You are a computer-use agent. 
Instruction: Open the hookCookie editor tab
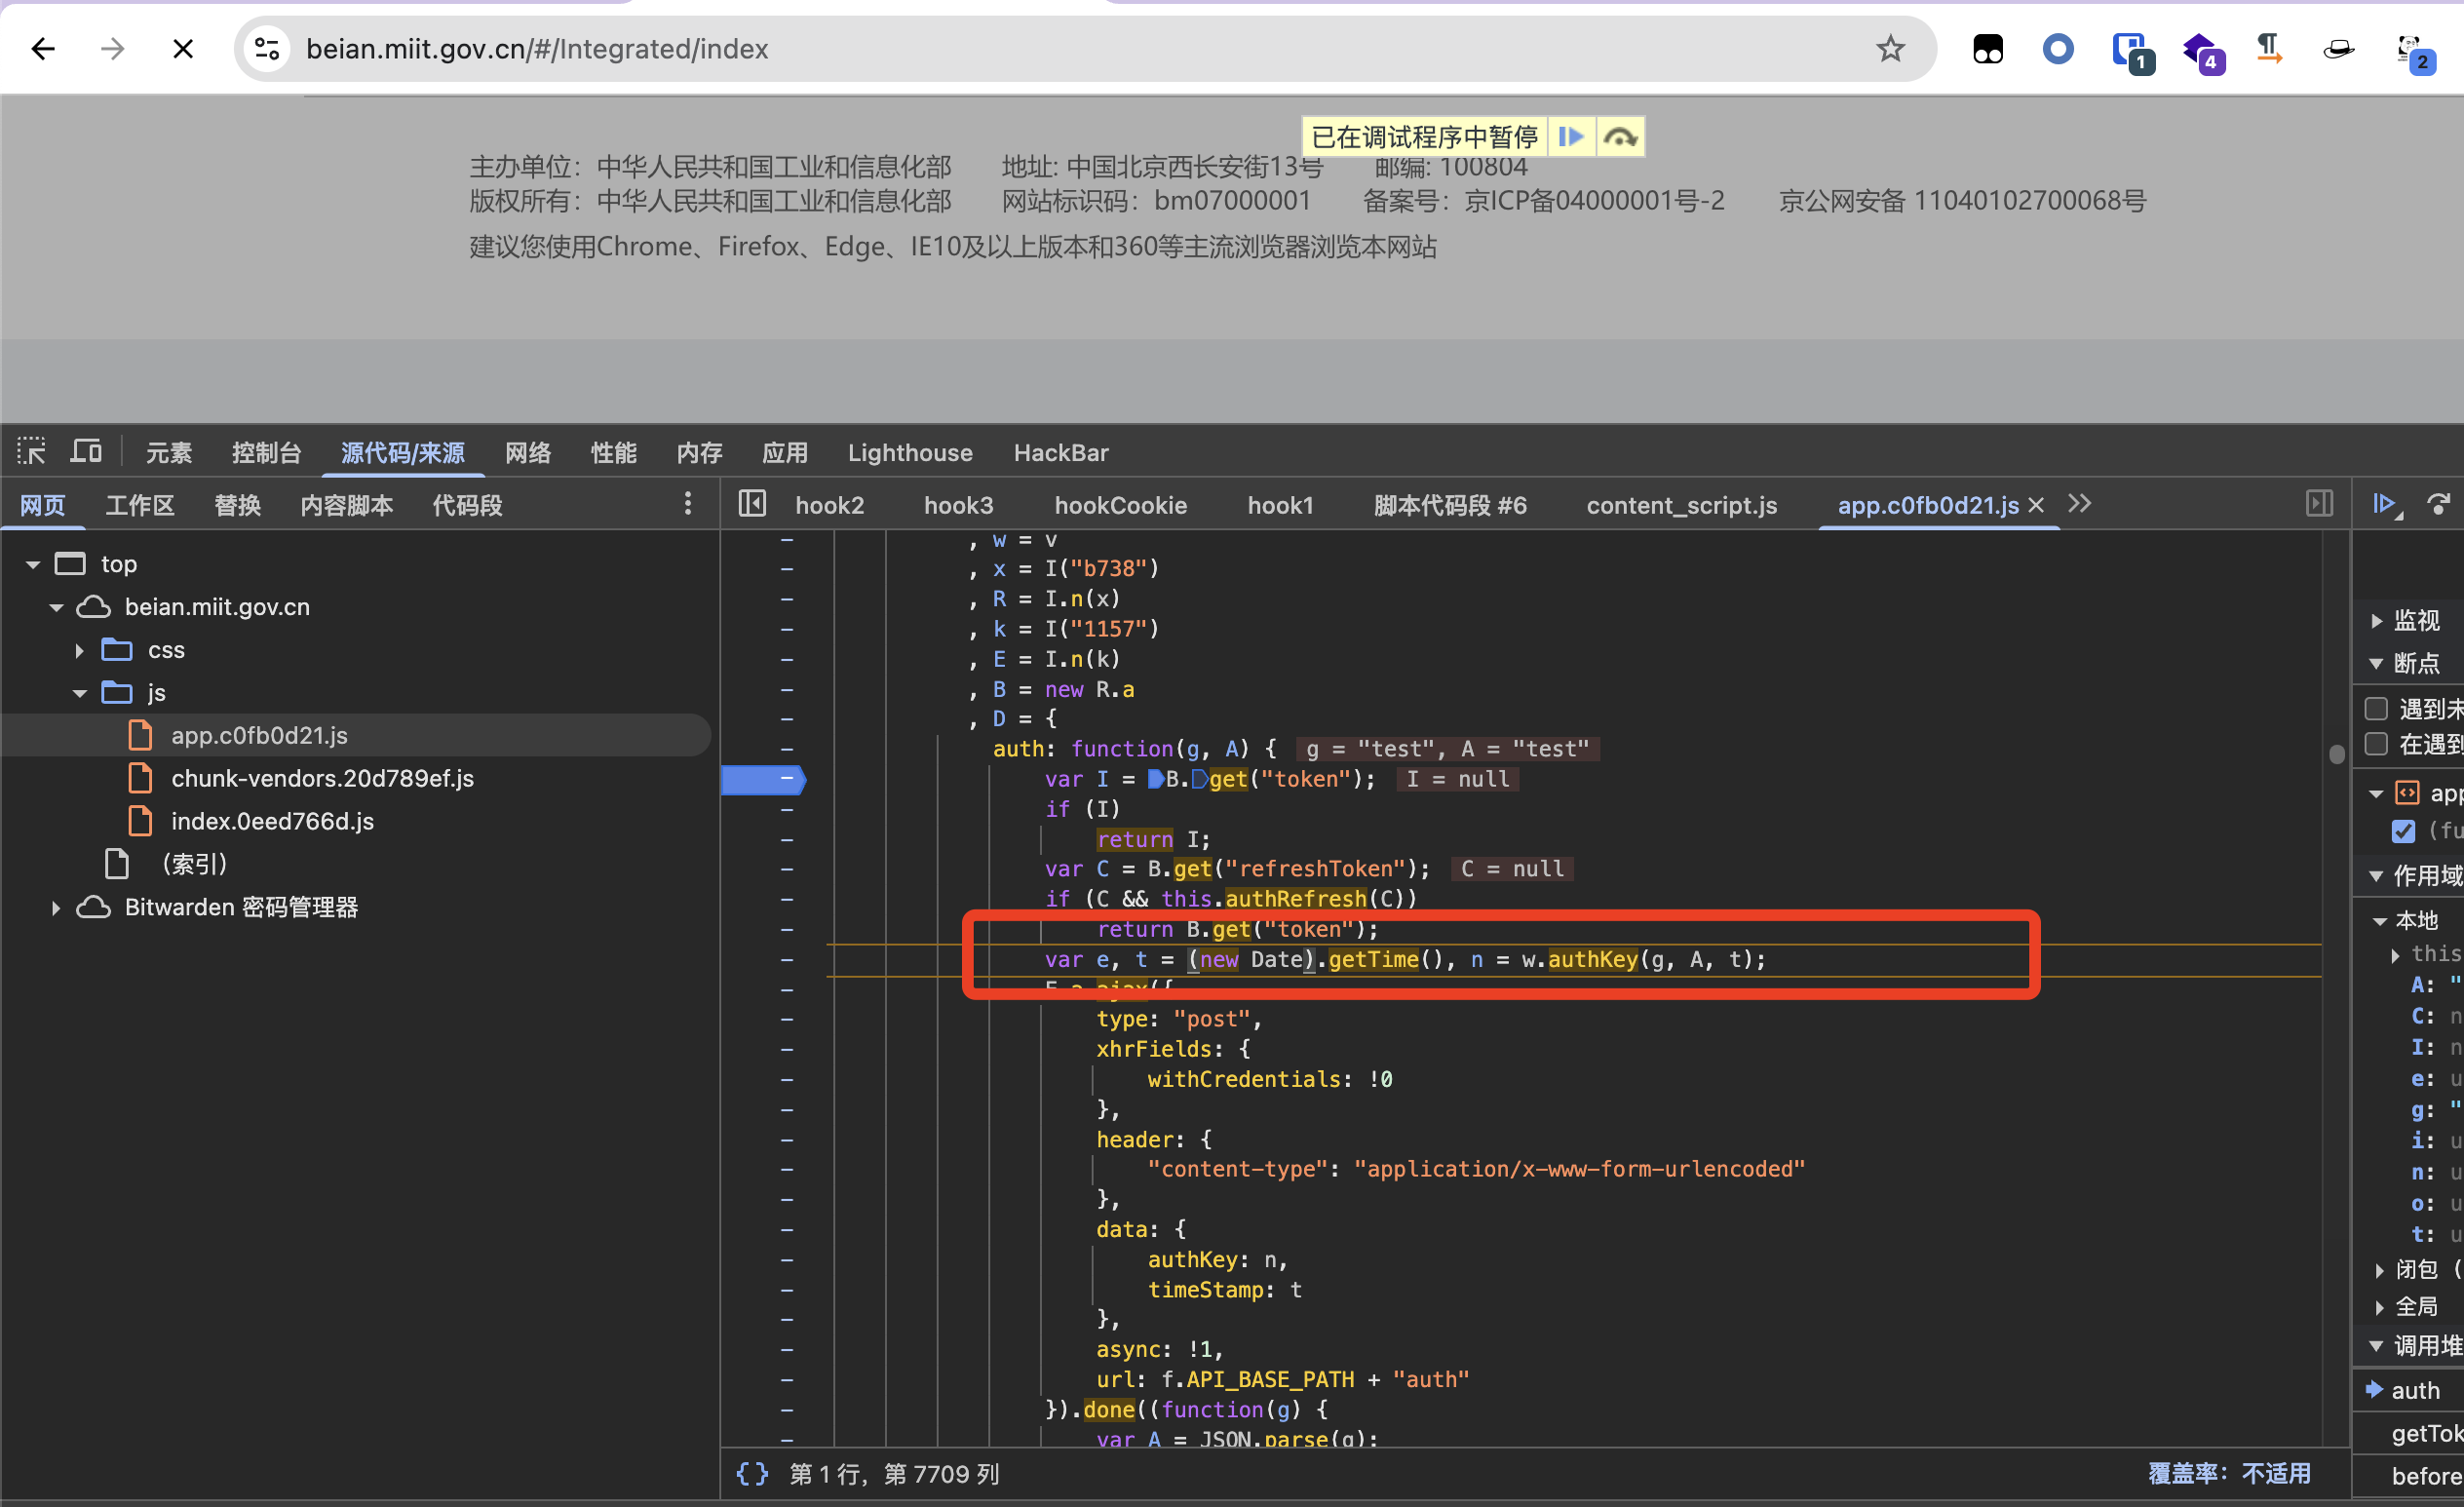point(1120,505)
